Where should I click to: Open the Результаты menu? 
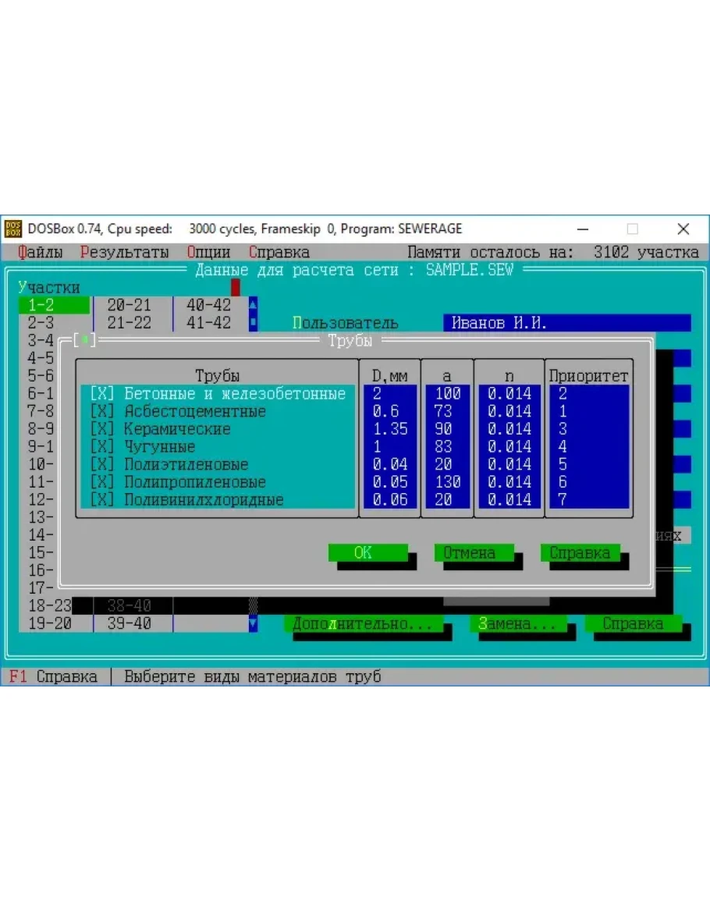125,253
